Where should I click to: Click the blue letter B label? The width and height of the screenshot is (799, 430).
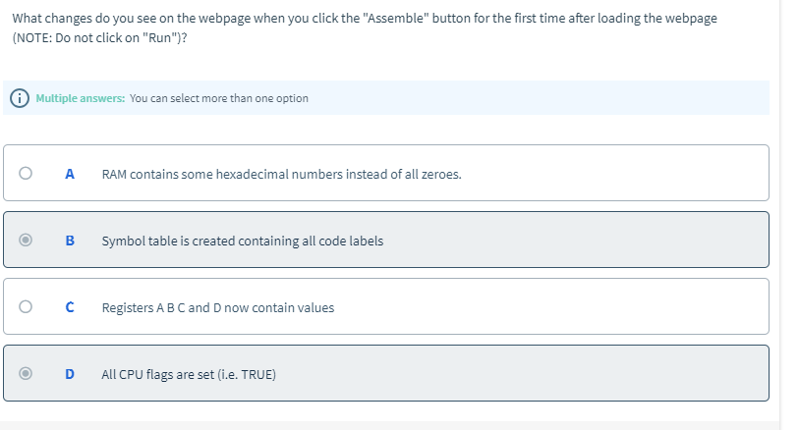70,241
